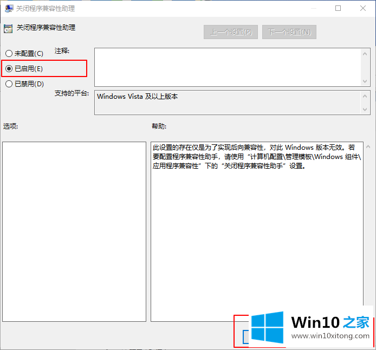The height and width of the screenshot is (350, 376).
Task: Click the supported platform scroll down arrow
Action: (x=365, y=110)
